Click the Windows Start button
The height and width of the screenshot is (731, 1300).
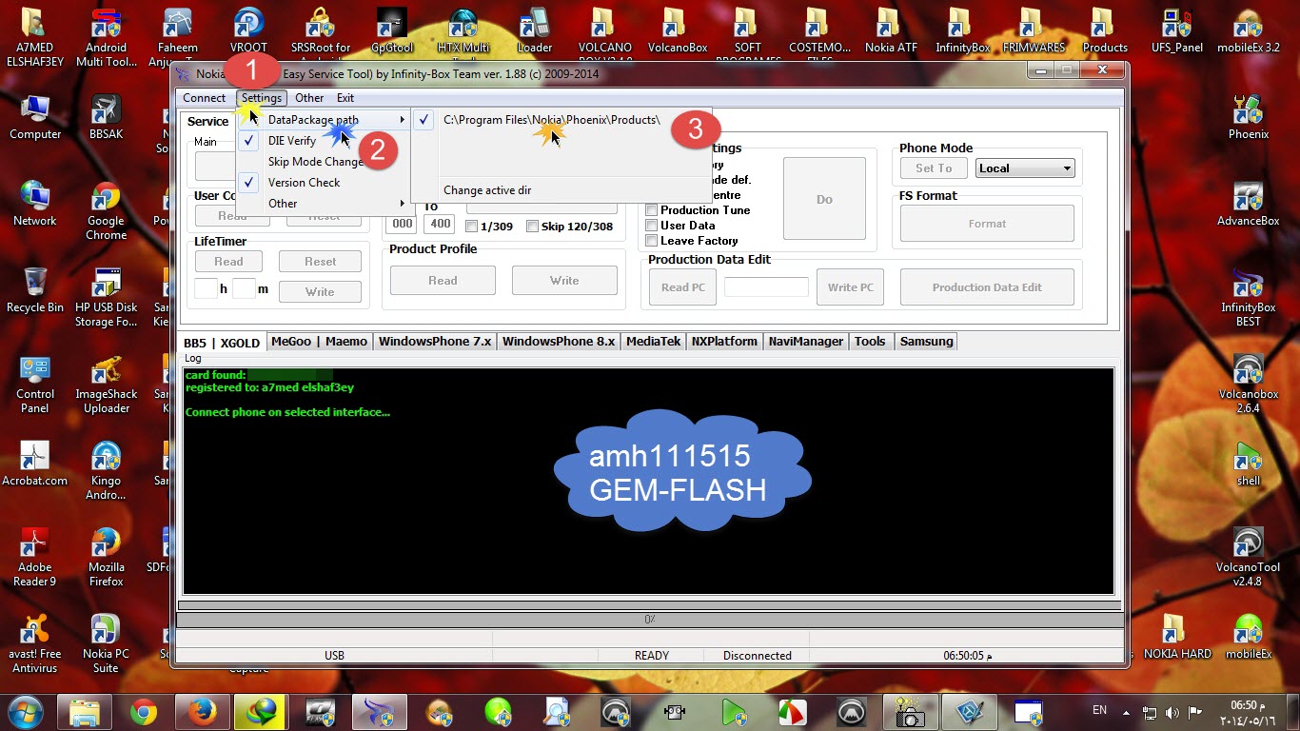point(26,711)
